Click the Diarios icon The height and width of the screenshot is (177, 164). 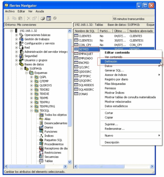[x=41, y=127]
